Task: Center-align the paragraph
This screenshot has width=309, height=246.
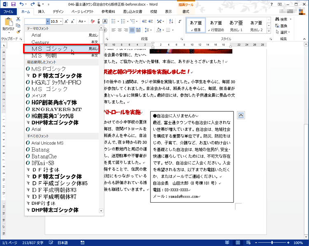Action: pyautogui.click(x=119, y=30)
